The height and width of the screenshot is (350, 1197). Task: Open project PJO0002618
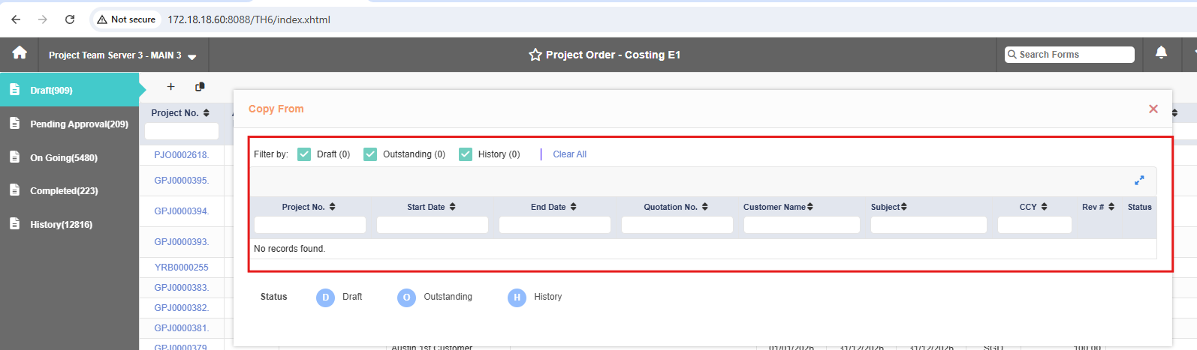[x=182, y=155]
